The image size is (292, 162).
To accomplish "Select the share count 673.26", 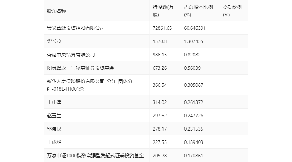I will (160, 68).
